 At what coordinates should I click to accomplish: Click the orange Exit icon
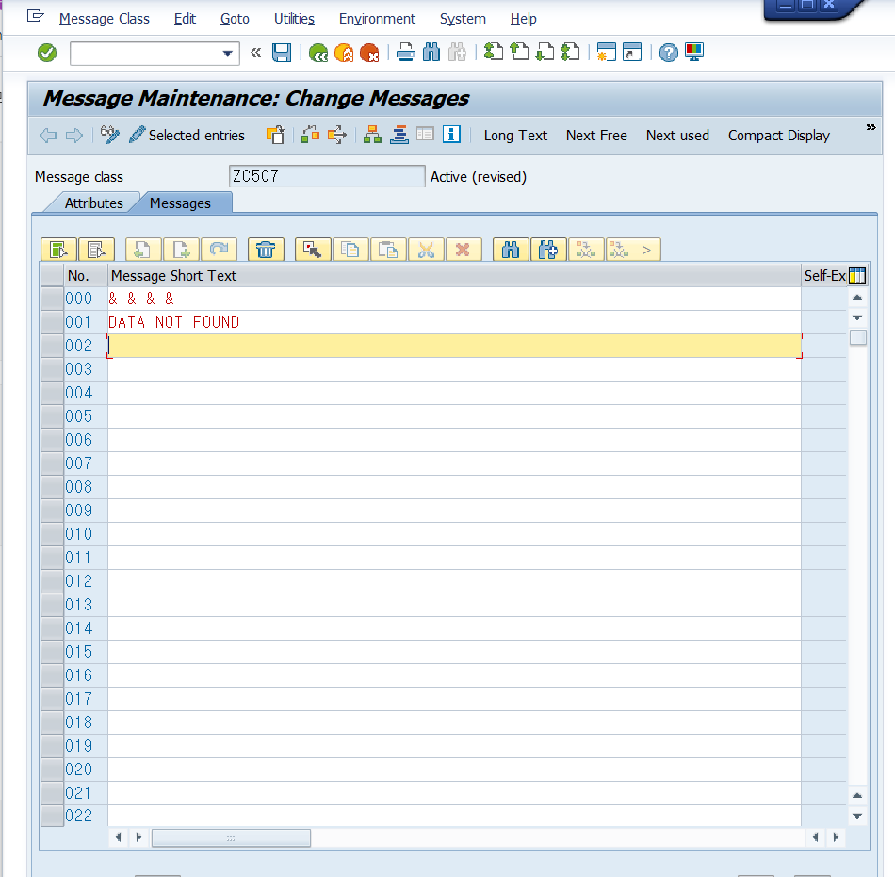[344, 53]
